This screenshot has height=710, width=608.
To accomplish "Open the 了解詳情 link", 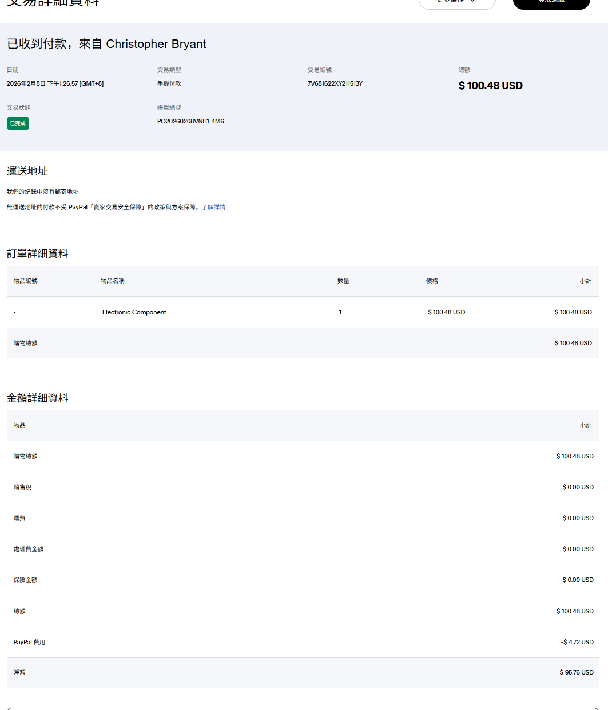I will [x=213, y=207].
